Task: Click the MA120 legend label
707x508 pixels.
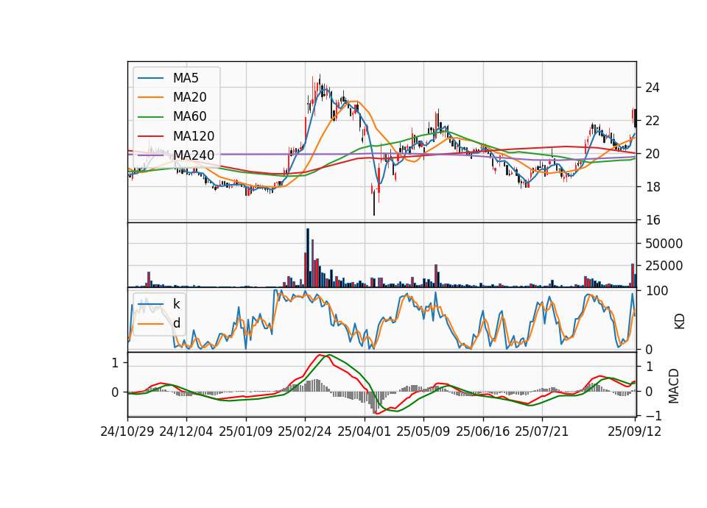Action: pyautogui.click(x=194, y=136)
